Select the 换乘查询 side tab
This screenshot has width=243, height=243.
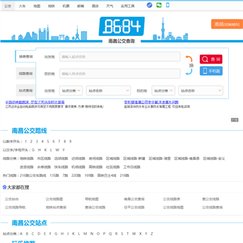click(26, 56)
